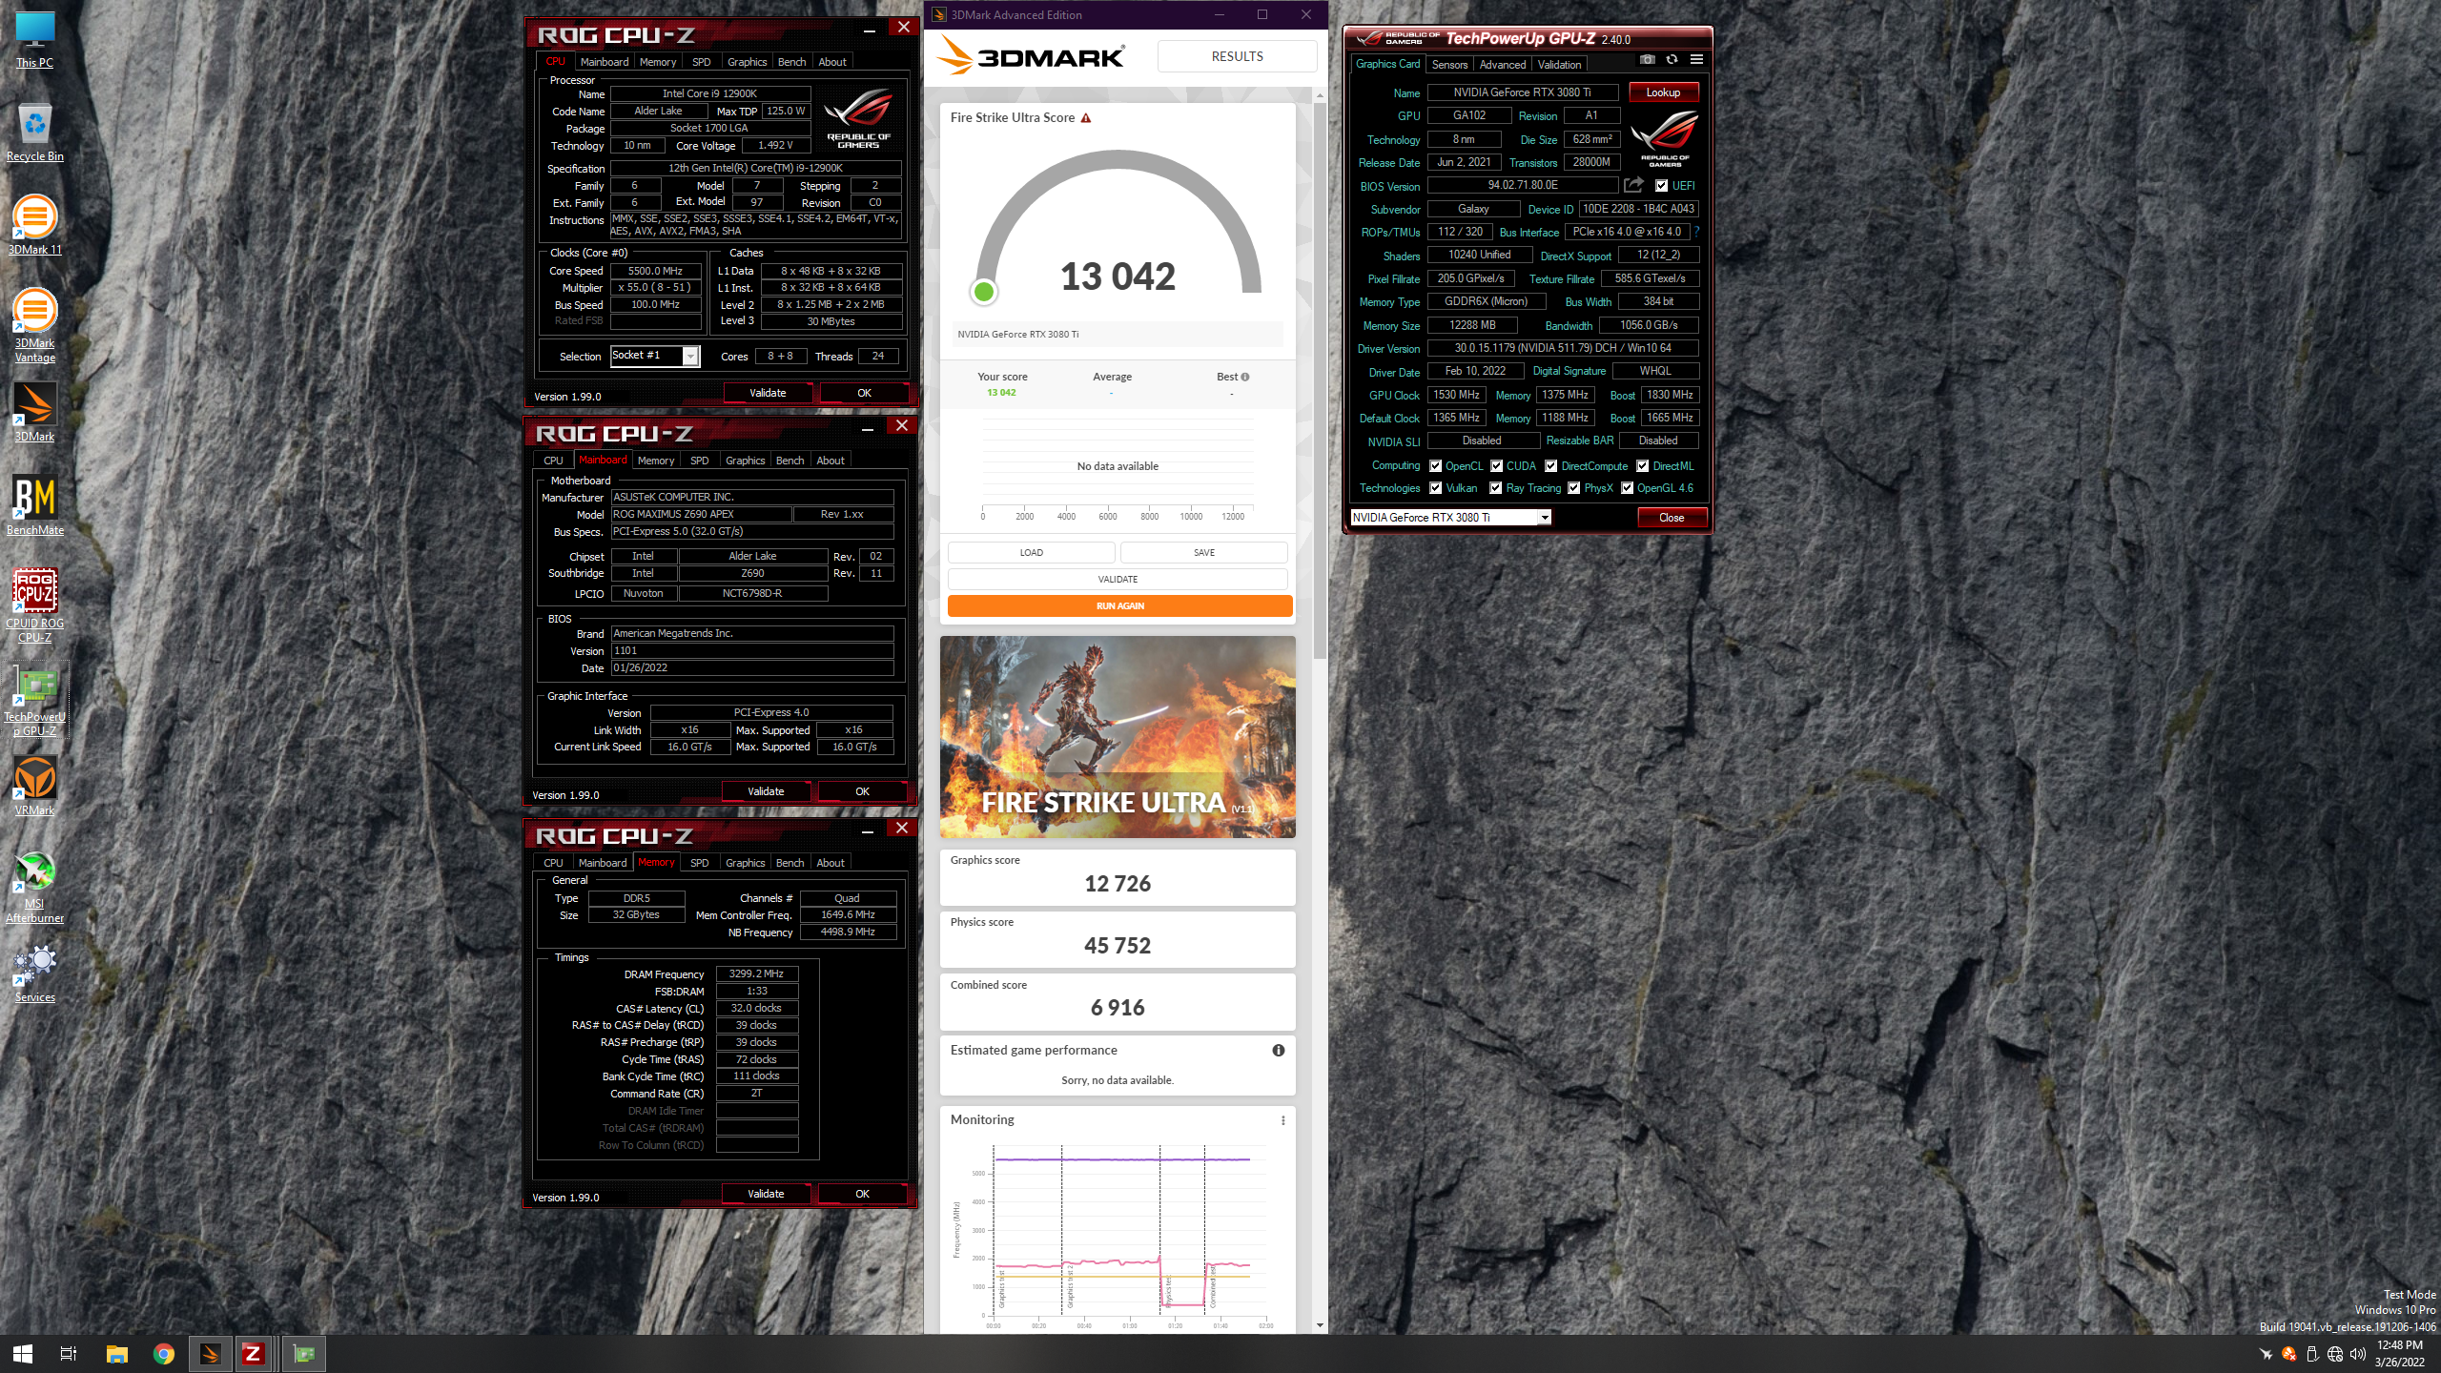Click the Close button in GPU-Z
Viewport: 2441px width, 1373px height.
(1672, 518)
